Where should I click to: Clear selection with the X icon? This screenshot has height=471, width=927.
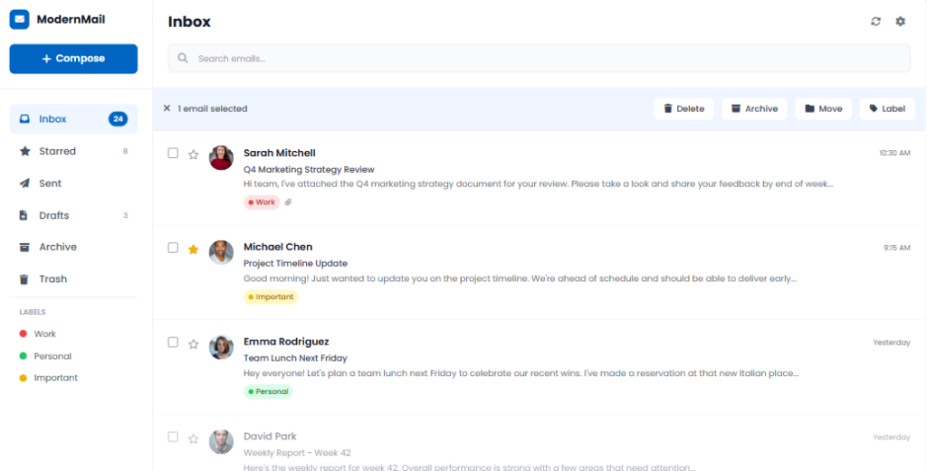coord(167,108)
